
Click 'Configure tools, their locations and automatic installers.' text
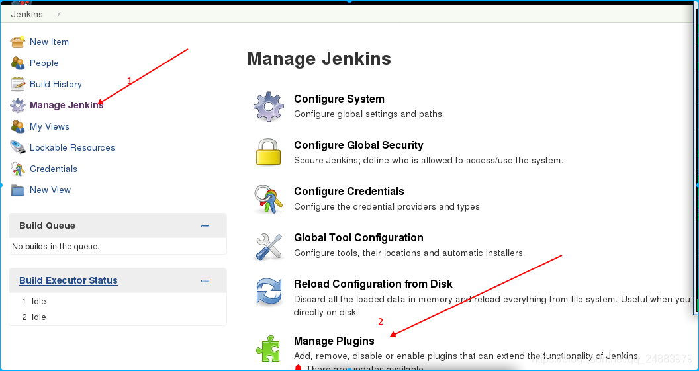coord(409,253)
